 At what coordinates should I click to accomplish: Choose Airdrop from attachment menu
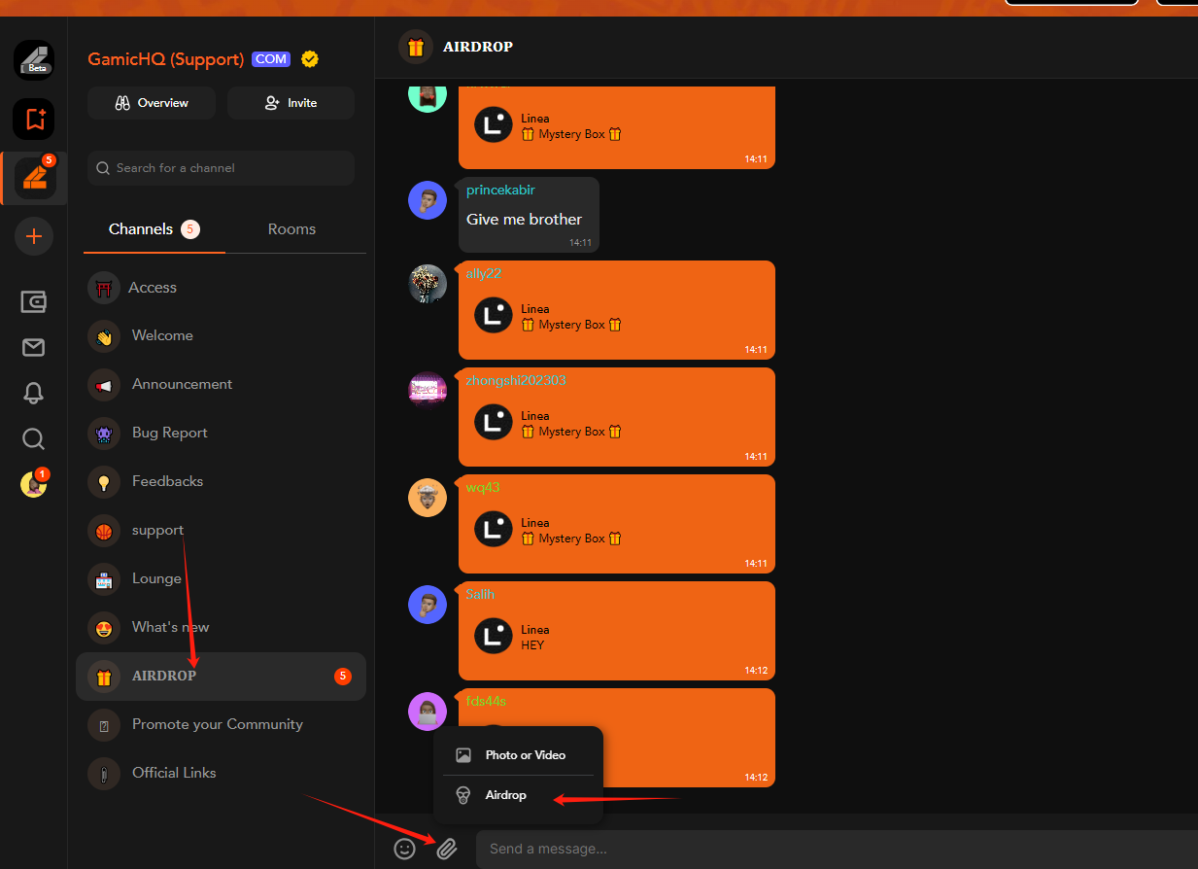pyautogui.click(x=518, y=795)
